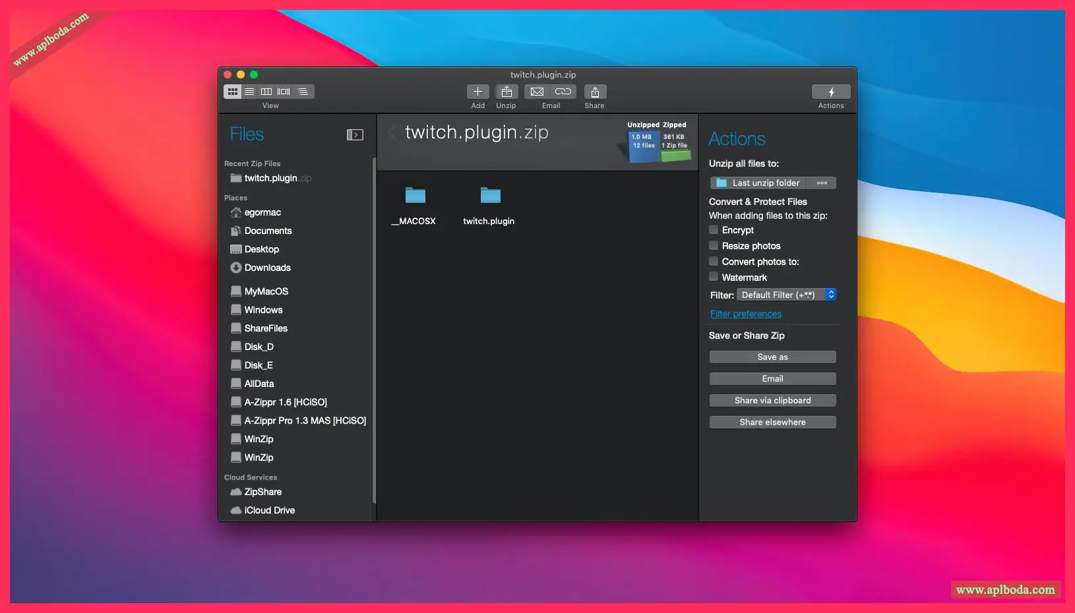Click the Share elsewhere button

pyautogui.click(x=773, y=423)
